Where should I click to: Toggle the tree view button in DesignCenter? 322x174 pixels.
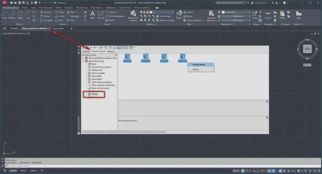(118, 47)
